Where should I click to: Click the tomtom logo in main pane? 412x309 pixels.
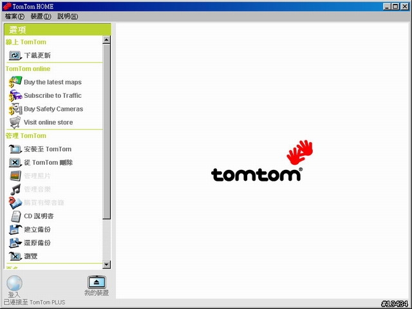(x=262, y=161)
